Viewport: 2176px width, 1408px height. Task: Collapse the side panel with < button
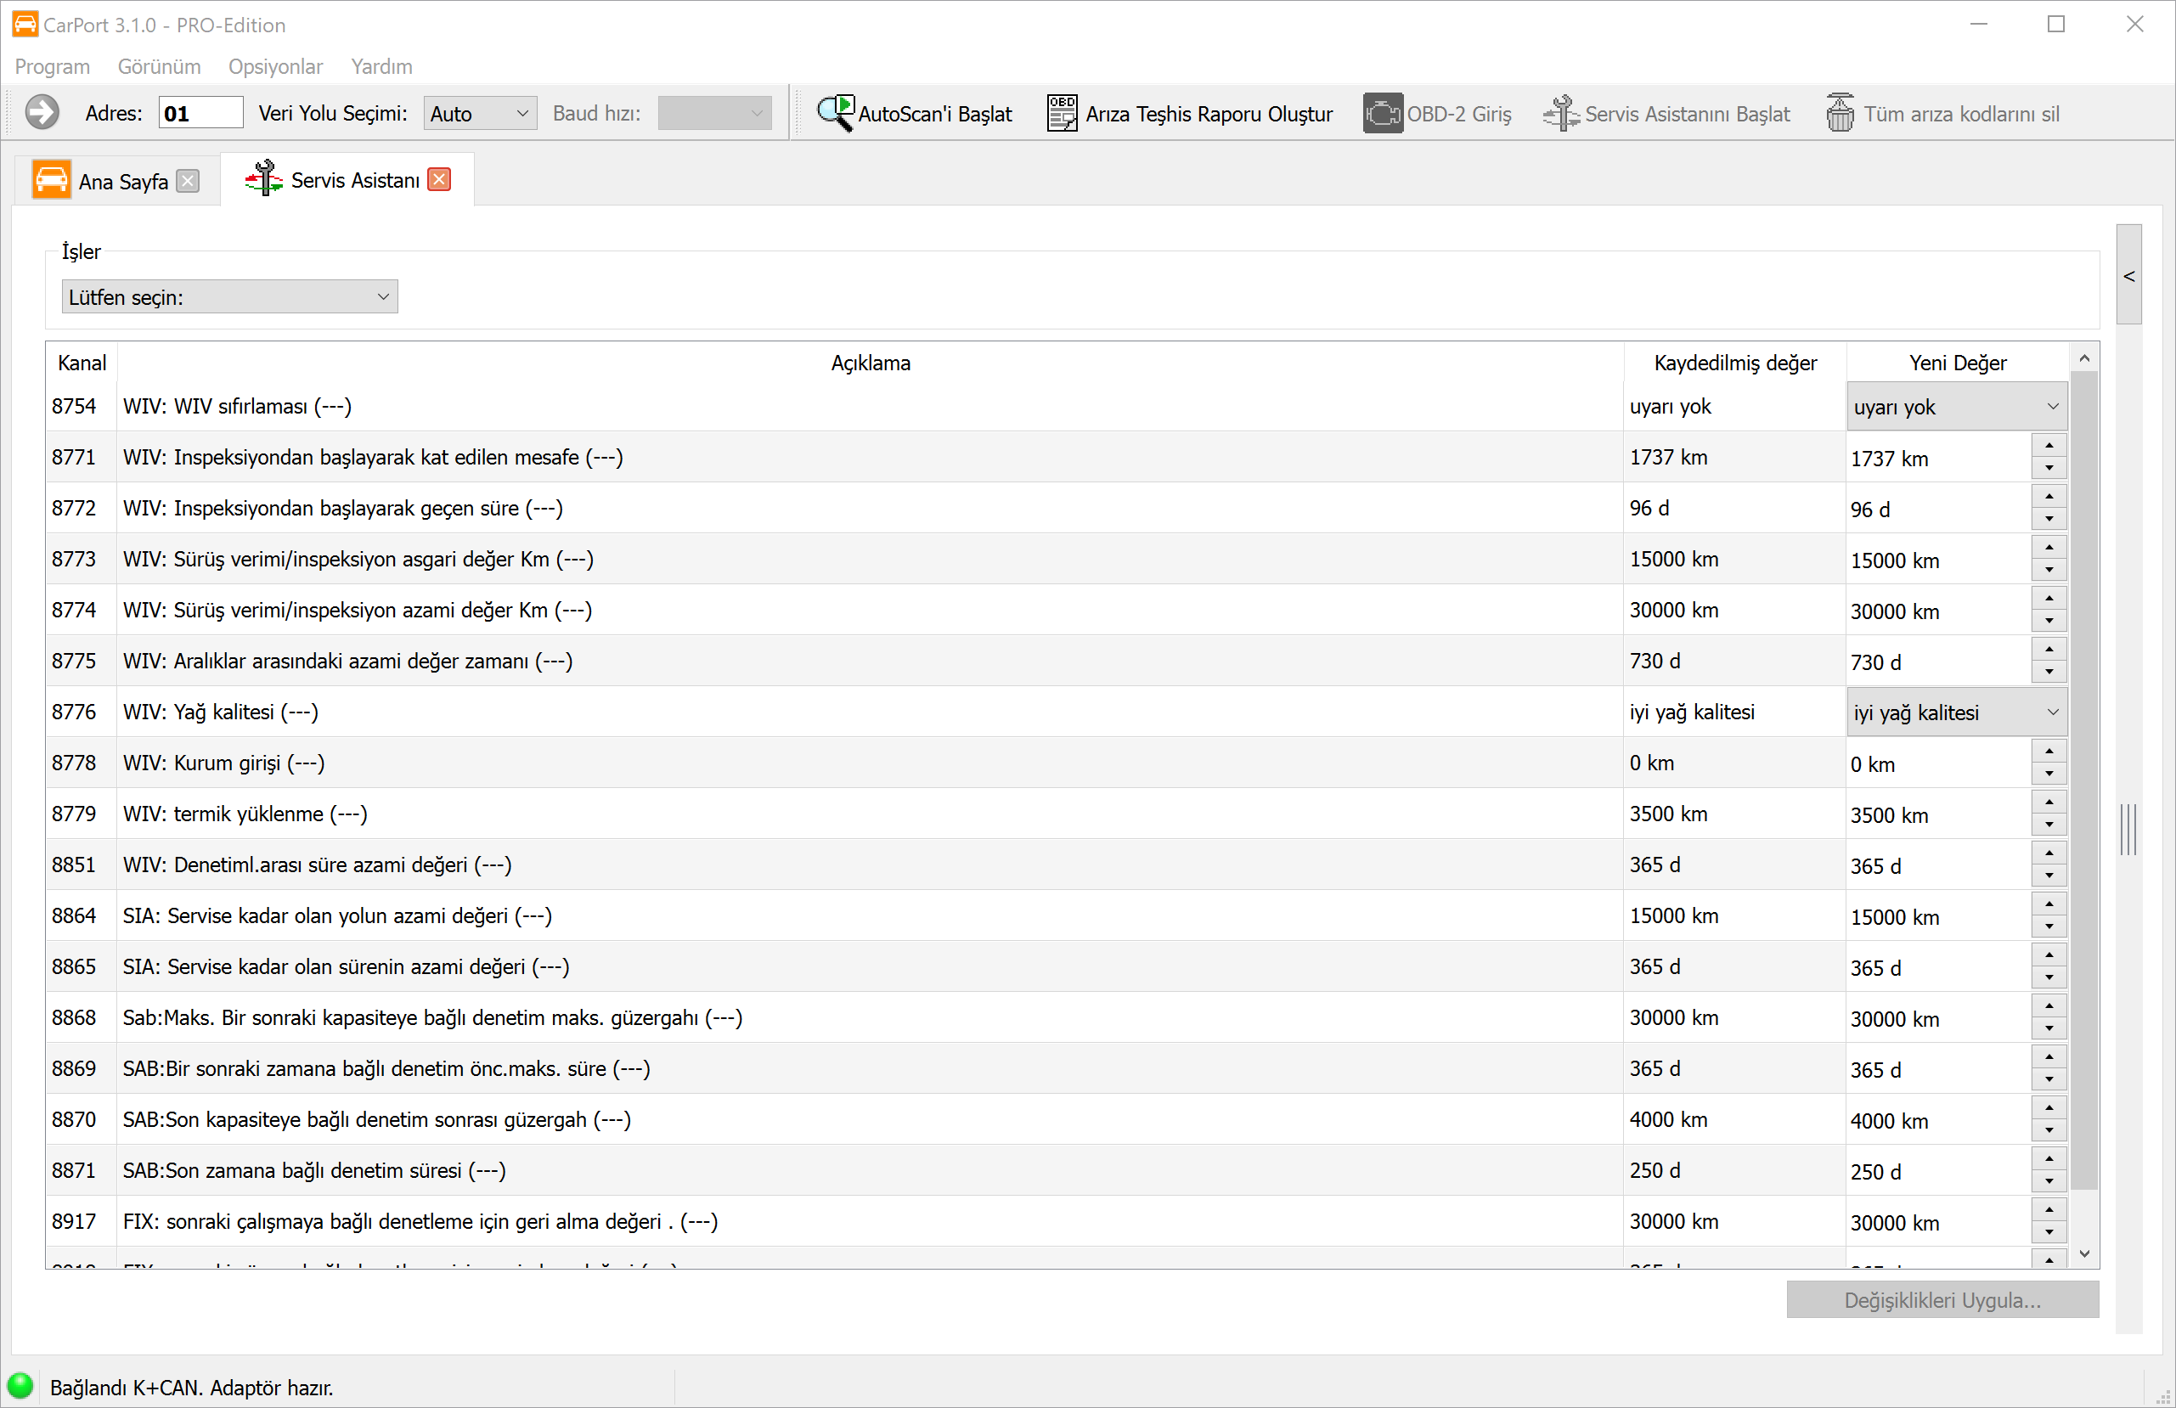(2129, 275)
